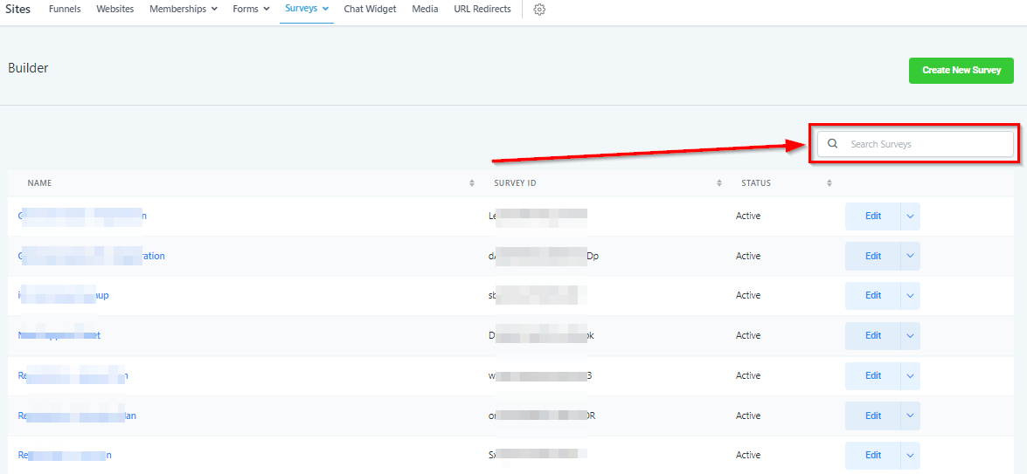Navigate to the Media tab

(425, 9)
